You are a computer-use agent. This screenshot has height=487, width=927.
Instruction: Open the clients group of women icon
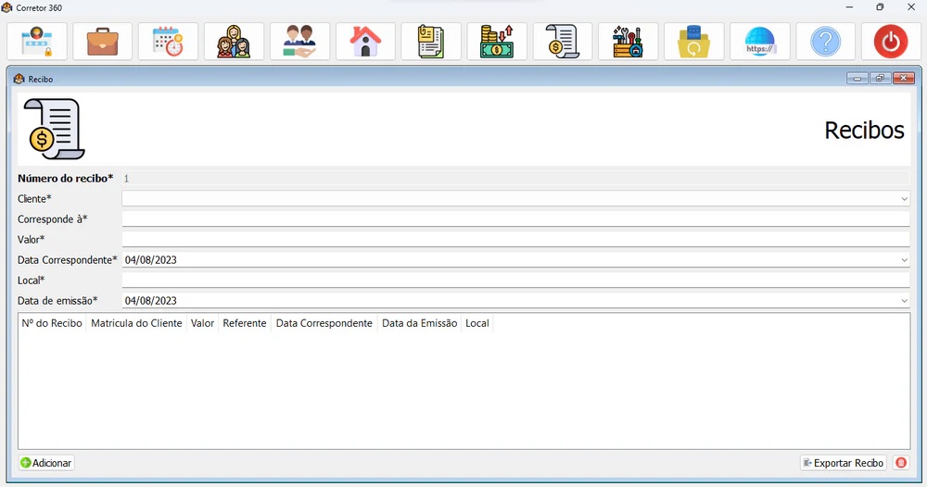234,42
